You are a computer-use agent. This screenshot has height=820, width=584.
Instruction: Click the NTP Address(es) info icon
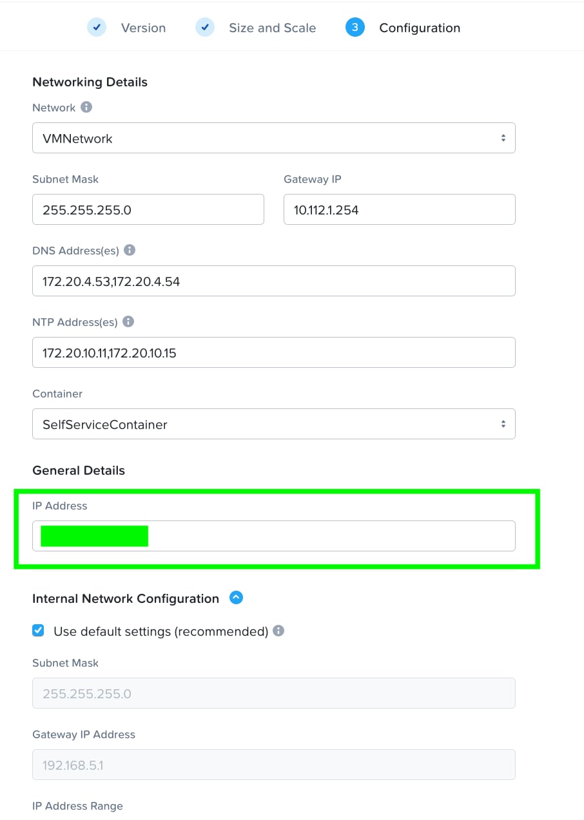pyautogui.click(x=128, y=322)
